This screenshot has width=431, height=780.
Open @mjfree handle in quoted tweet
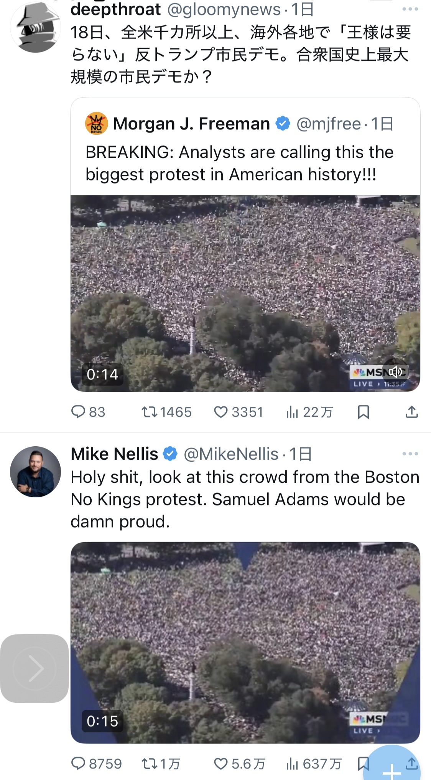[329, 124]
